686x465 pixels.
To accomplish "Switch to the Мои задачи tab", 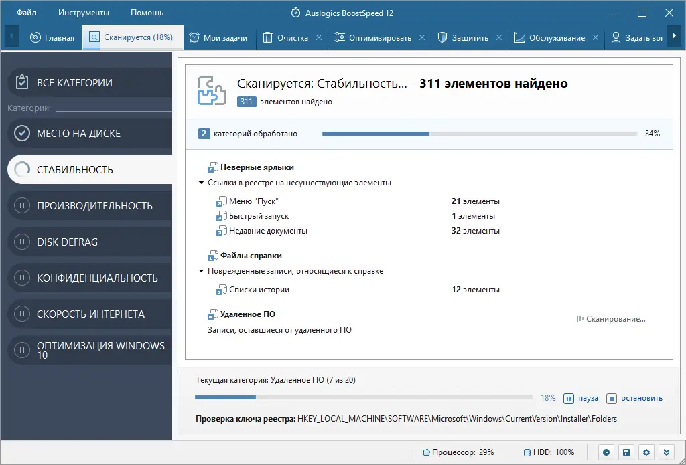I will click(220, 38).
